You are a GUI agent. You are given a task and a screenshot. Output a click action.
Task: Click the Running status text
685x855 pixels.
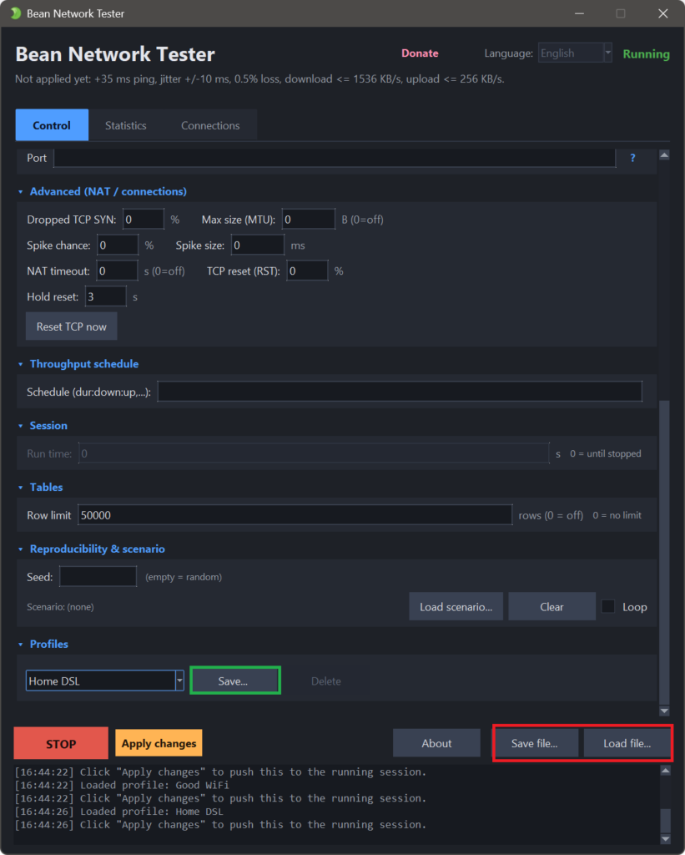tap(647, 54)
